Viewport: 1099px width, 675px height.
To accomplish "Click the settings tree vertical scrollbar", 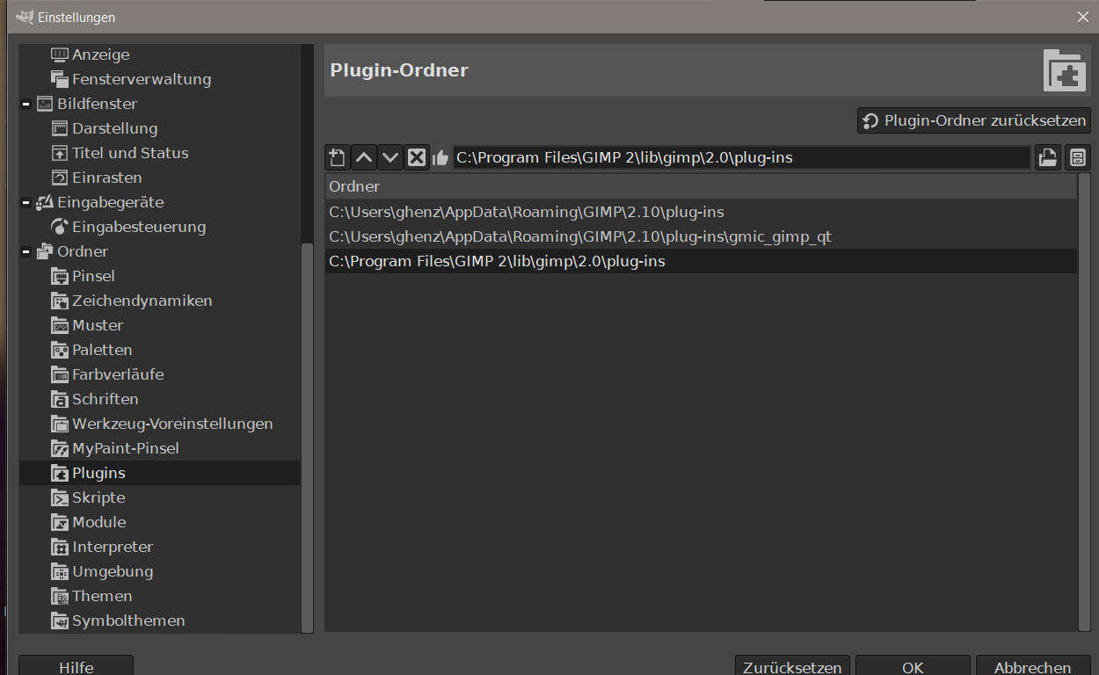I will 307,438.
